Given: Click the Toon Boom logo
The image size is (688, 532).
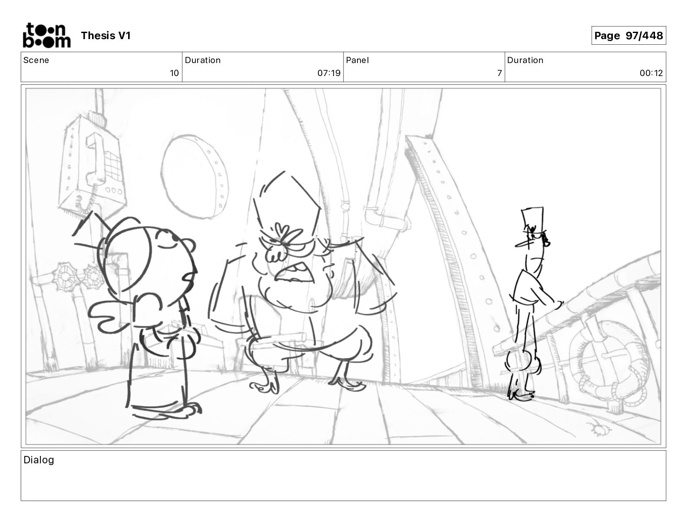Looking at the screenshot, I should pos(46,35).
